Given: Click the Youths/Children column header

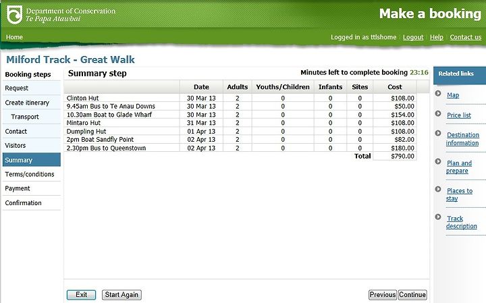Looking at the screenshot, I should coord(283,87).
